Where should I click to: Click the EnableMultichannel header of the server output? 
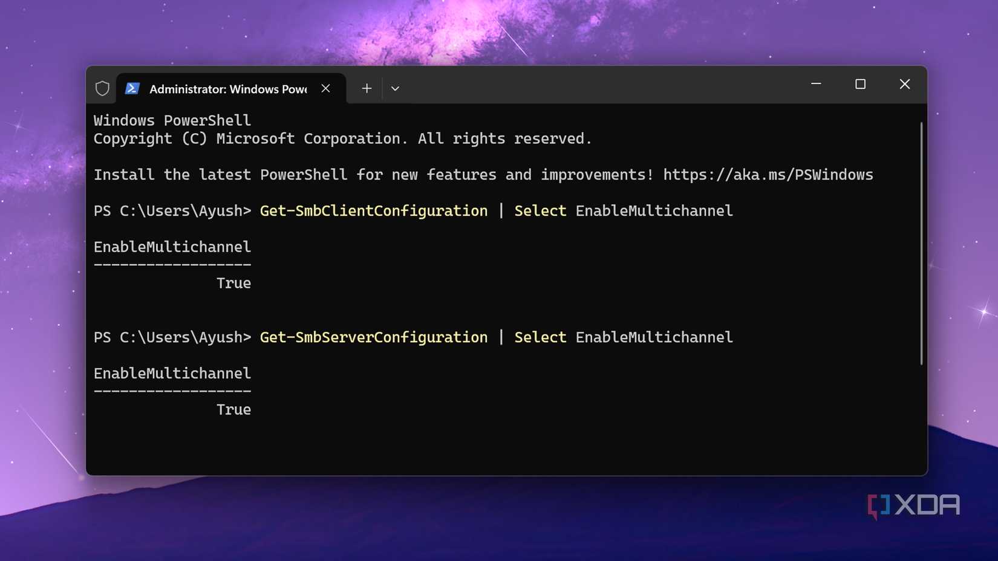point(172,373)
